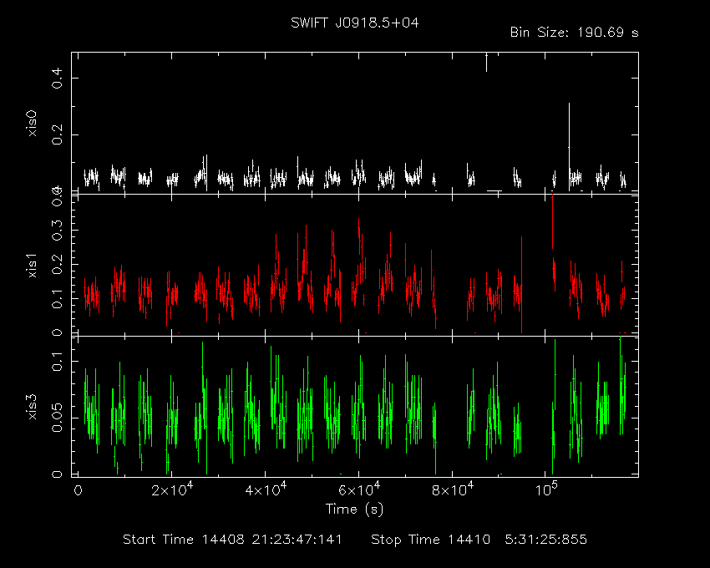This screenshot has width=710, height=568.
Task: Click the 0.2 tick label on the xis0 axis
Action: [x=58, y=135]
